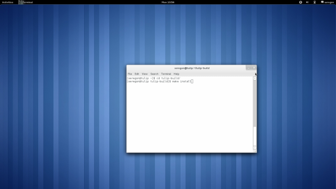
Task: Open the Activities overview
Action: click(7, 2)
